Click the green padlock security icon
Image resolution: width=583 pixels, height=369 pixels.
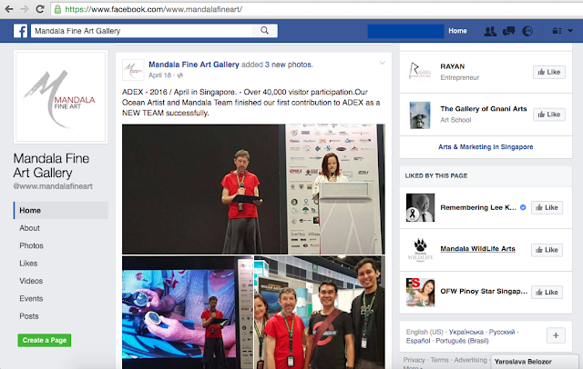point(57,9)
